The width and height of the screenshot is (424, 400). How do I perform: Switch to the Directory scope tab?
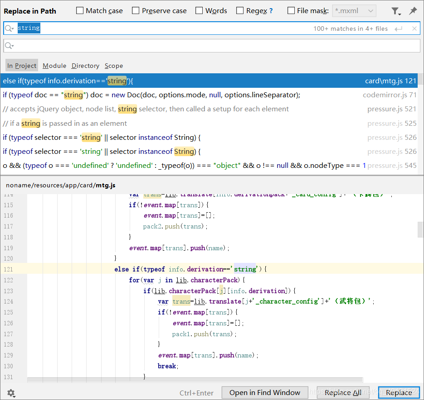85,66
